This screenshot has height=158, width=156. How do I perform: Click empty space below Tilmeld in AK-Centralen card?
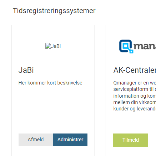tap(130, 151)
